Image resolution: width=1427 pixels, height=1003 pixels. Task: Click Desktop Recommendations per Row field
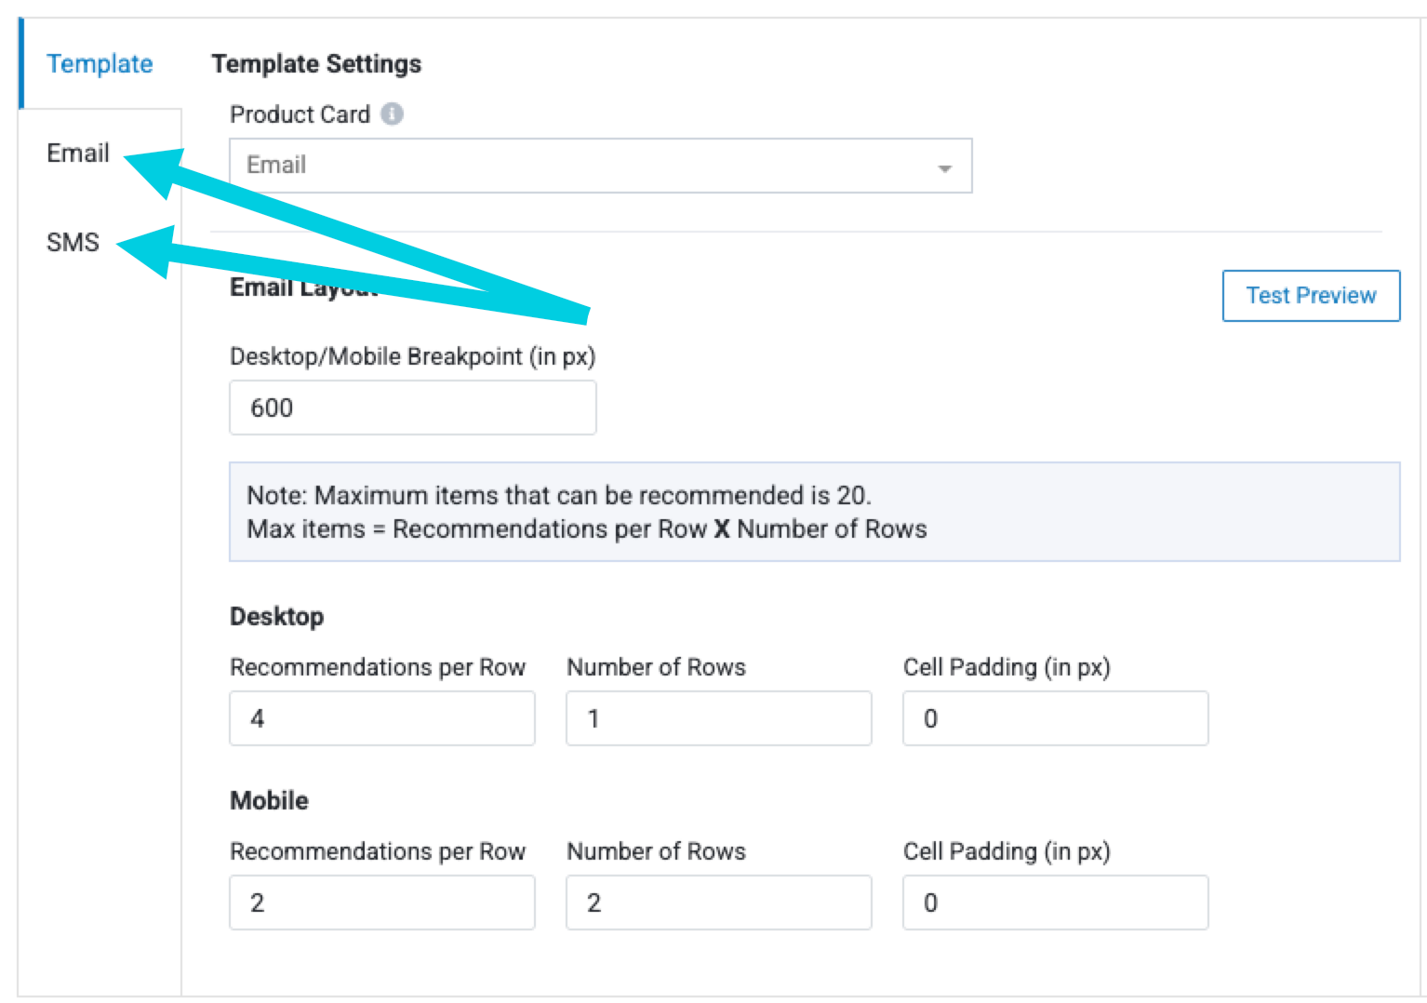tap(381, 718)
